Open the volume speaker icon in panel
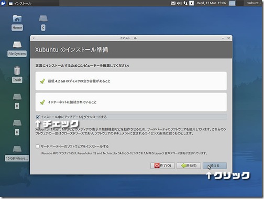 tap(179, 3)
